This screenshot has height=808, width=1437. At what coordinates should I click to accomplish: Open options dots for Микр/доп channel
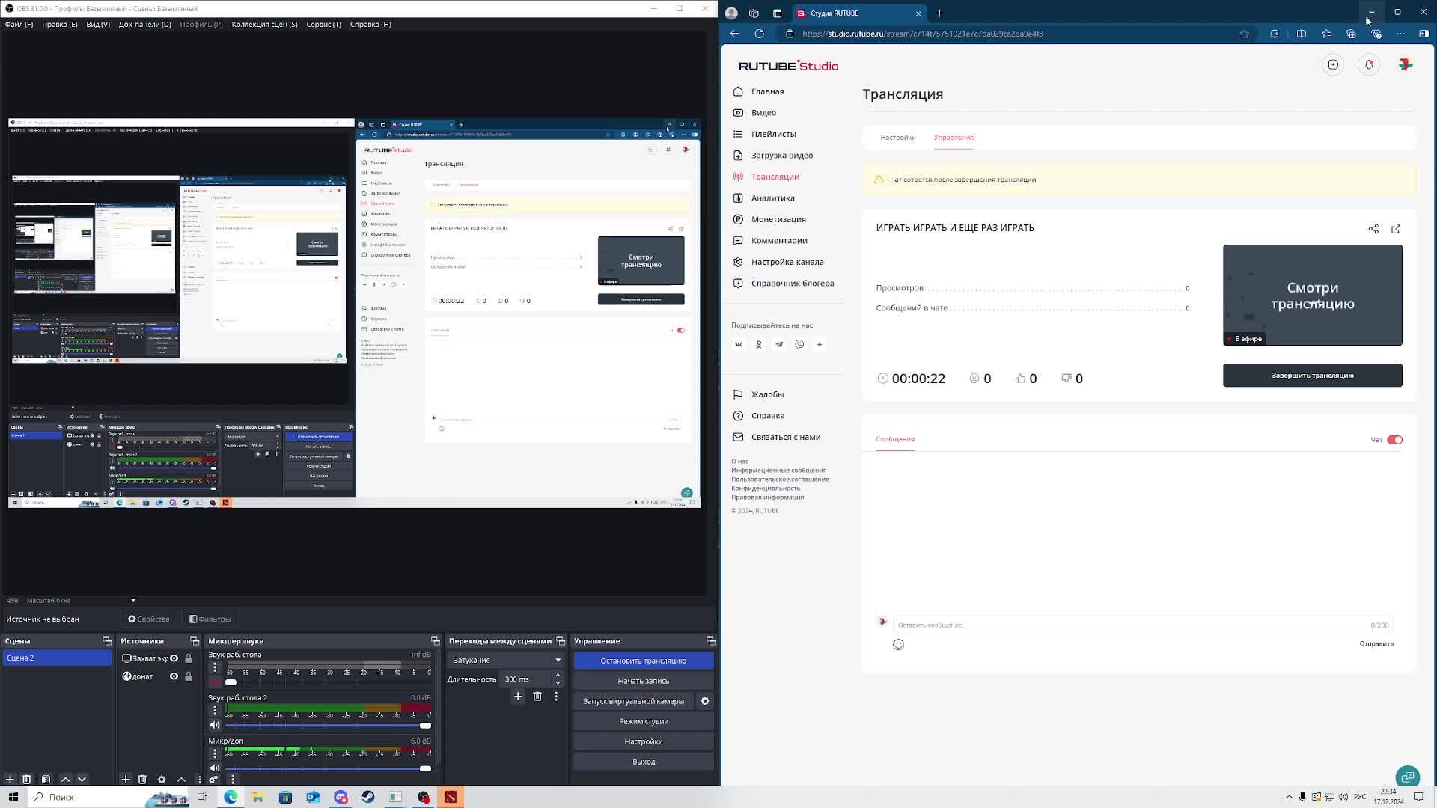coord(215,753)
